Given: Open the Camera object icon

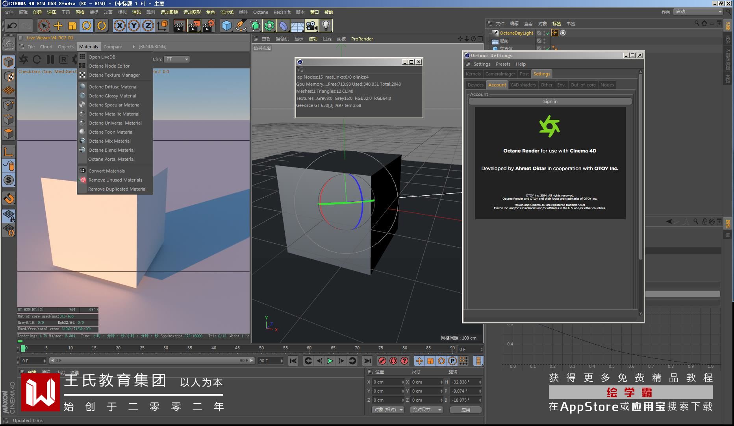Looking at the screenshot, I should pos(311,26).
